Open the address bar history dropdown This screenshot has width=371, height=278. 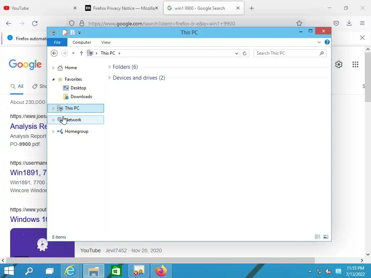coord(236,54)
